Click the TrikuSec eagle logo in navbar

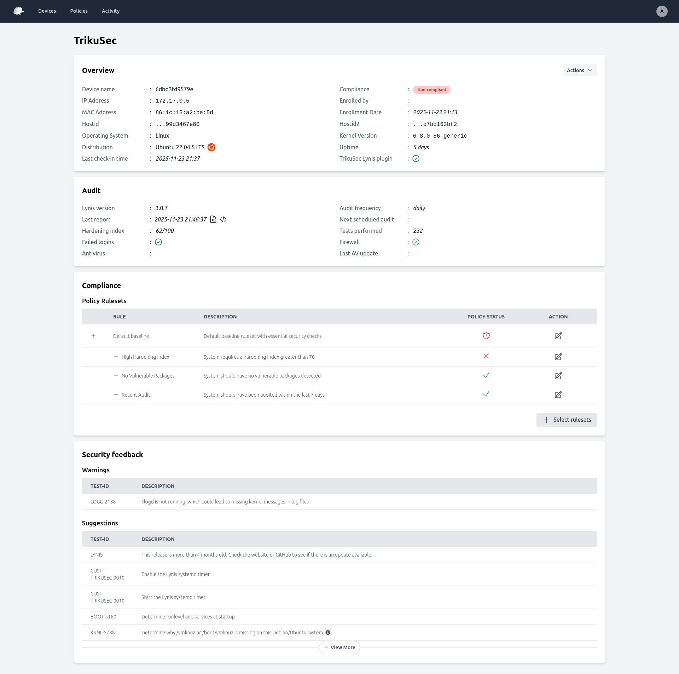[x=18, y=11]
